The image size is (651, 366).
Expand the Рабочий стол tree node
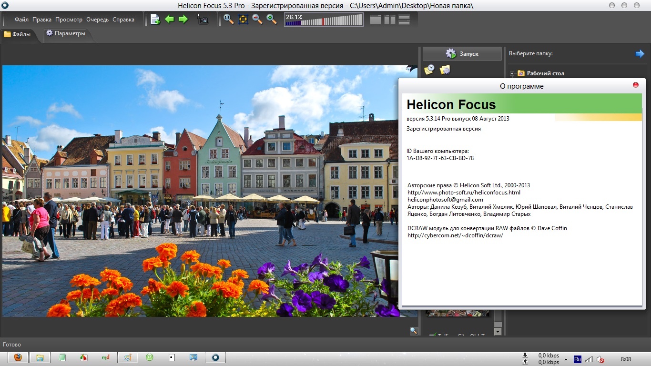click(x=512, y=73)
